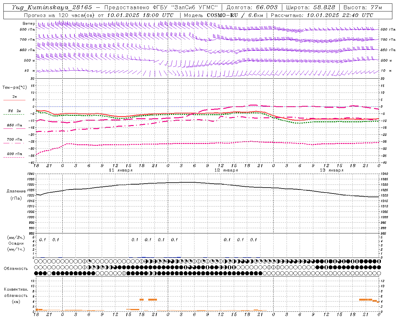The width and height of the screenshot is (397, 317).
Task: Click the 2м temperature legend entry
Action: 15,97
